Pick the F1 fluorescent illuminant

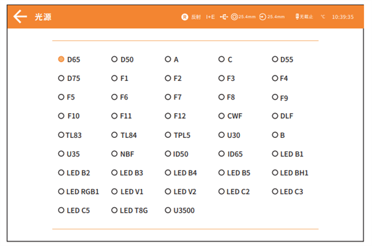click(114, 78)
